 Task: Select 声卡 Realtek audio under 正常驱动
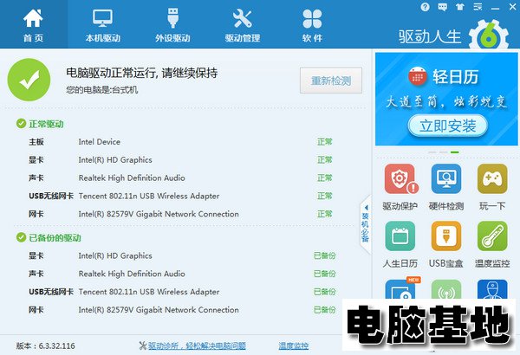coord(181,178)
